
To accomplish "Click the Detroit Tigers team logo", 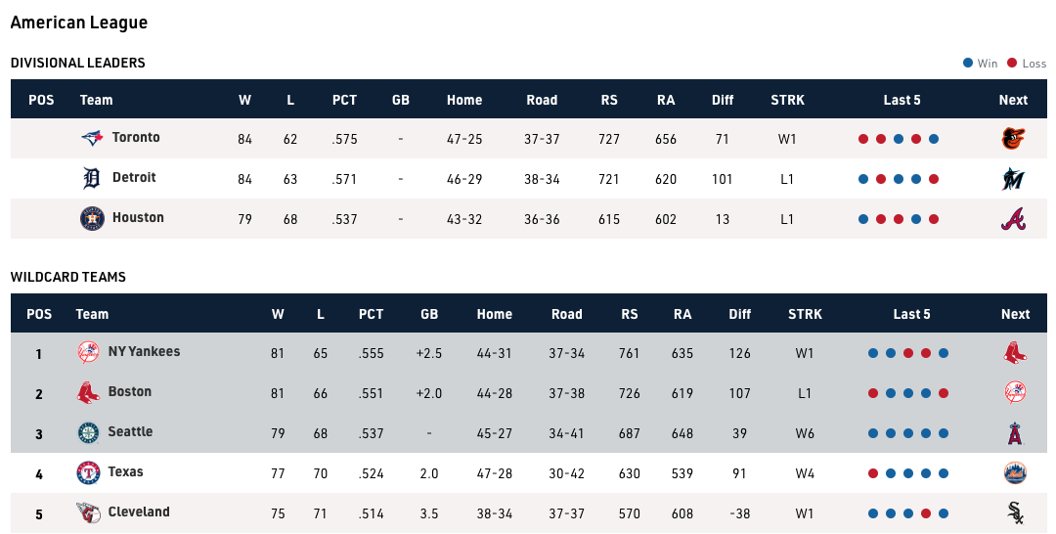I will click(92, 179).
